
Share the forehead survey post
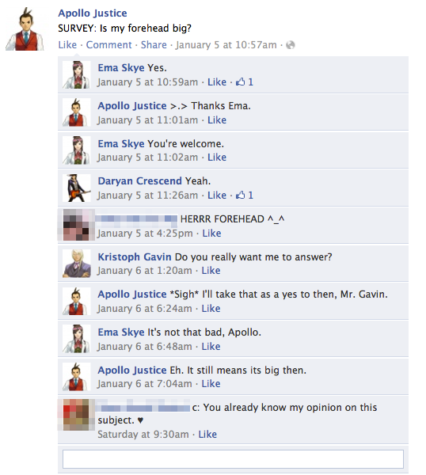click(x=154, y=44)
